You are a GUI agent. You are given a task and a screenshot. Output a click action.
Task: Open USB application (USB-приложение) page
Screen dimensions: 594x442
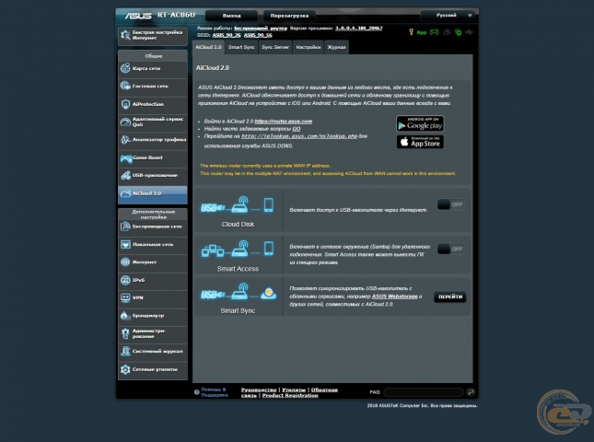tap(152, 175)
